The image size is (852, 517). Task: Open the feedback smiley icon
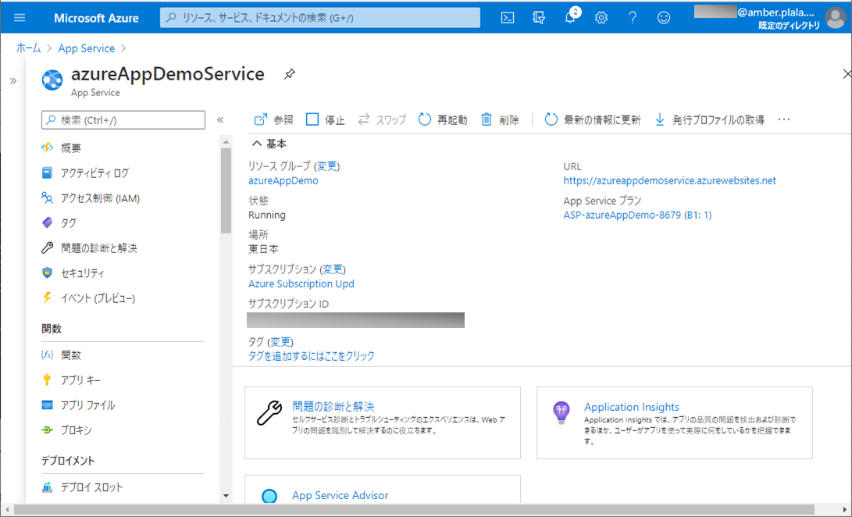664,18
